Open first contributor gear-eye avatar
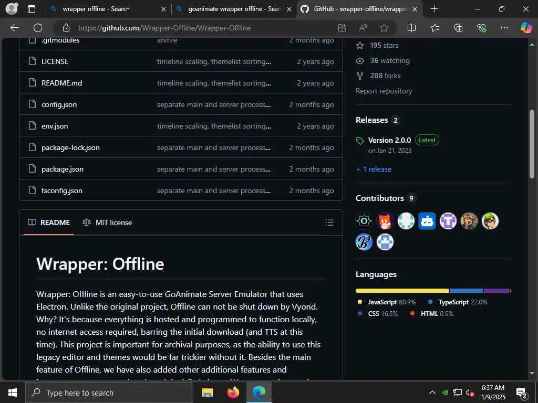538x403 pixels. coord(364,221)
